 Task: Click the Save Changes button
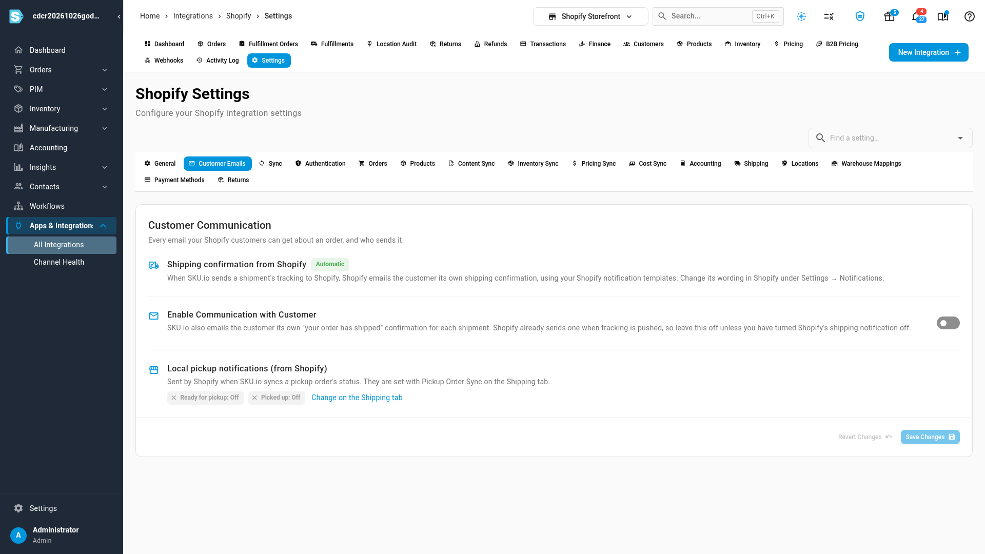pyautogui.click(x=930, y=437)
